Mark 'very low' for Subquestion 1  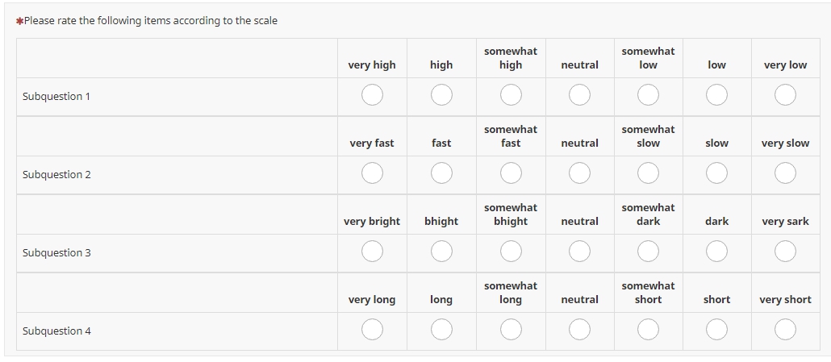[785, 95]
